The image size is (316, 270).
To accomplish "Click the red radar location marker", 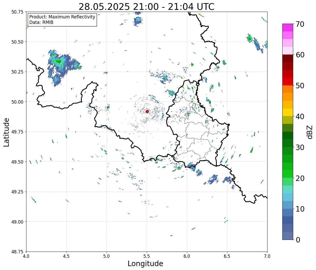I will pos(147,111).
